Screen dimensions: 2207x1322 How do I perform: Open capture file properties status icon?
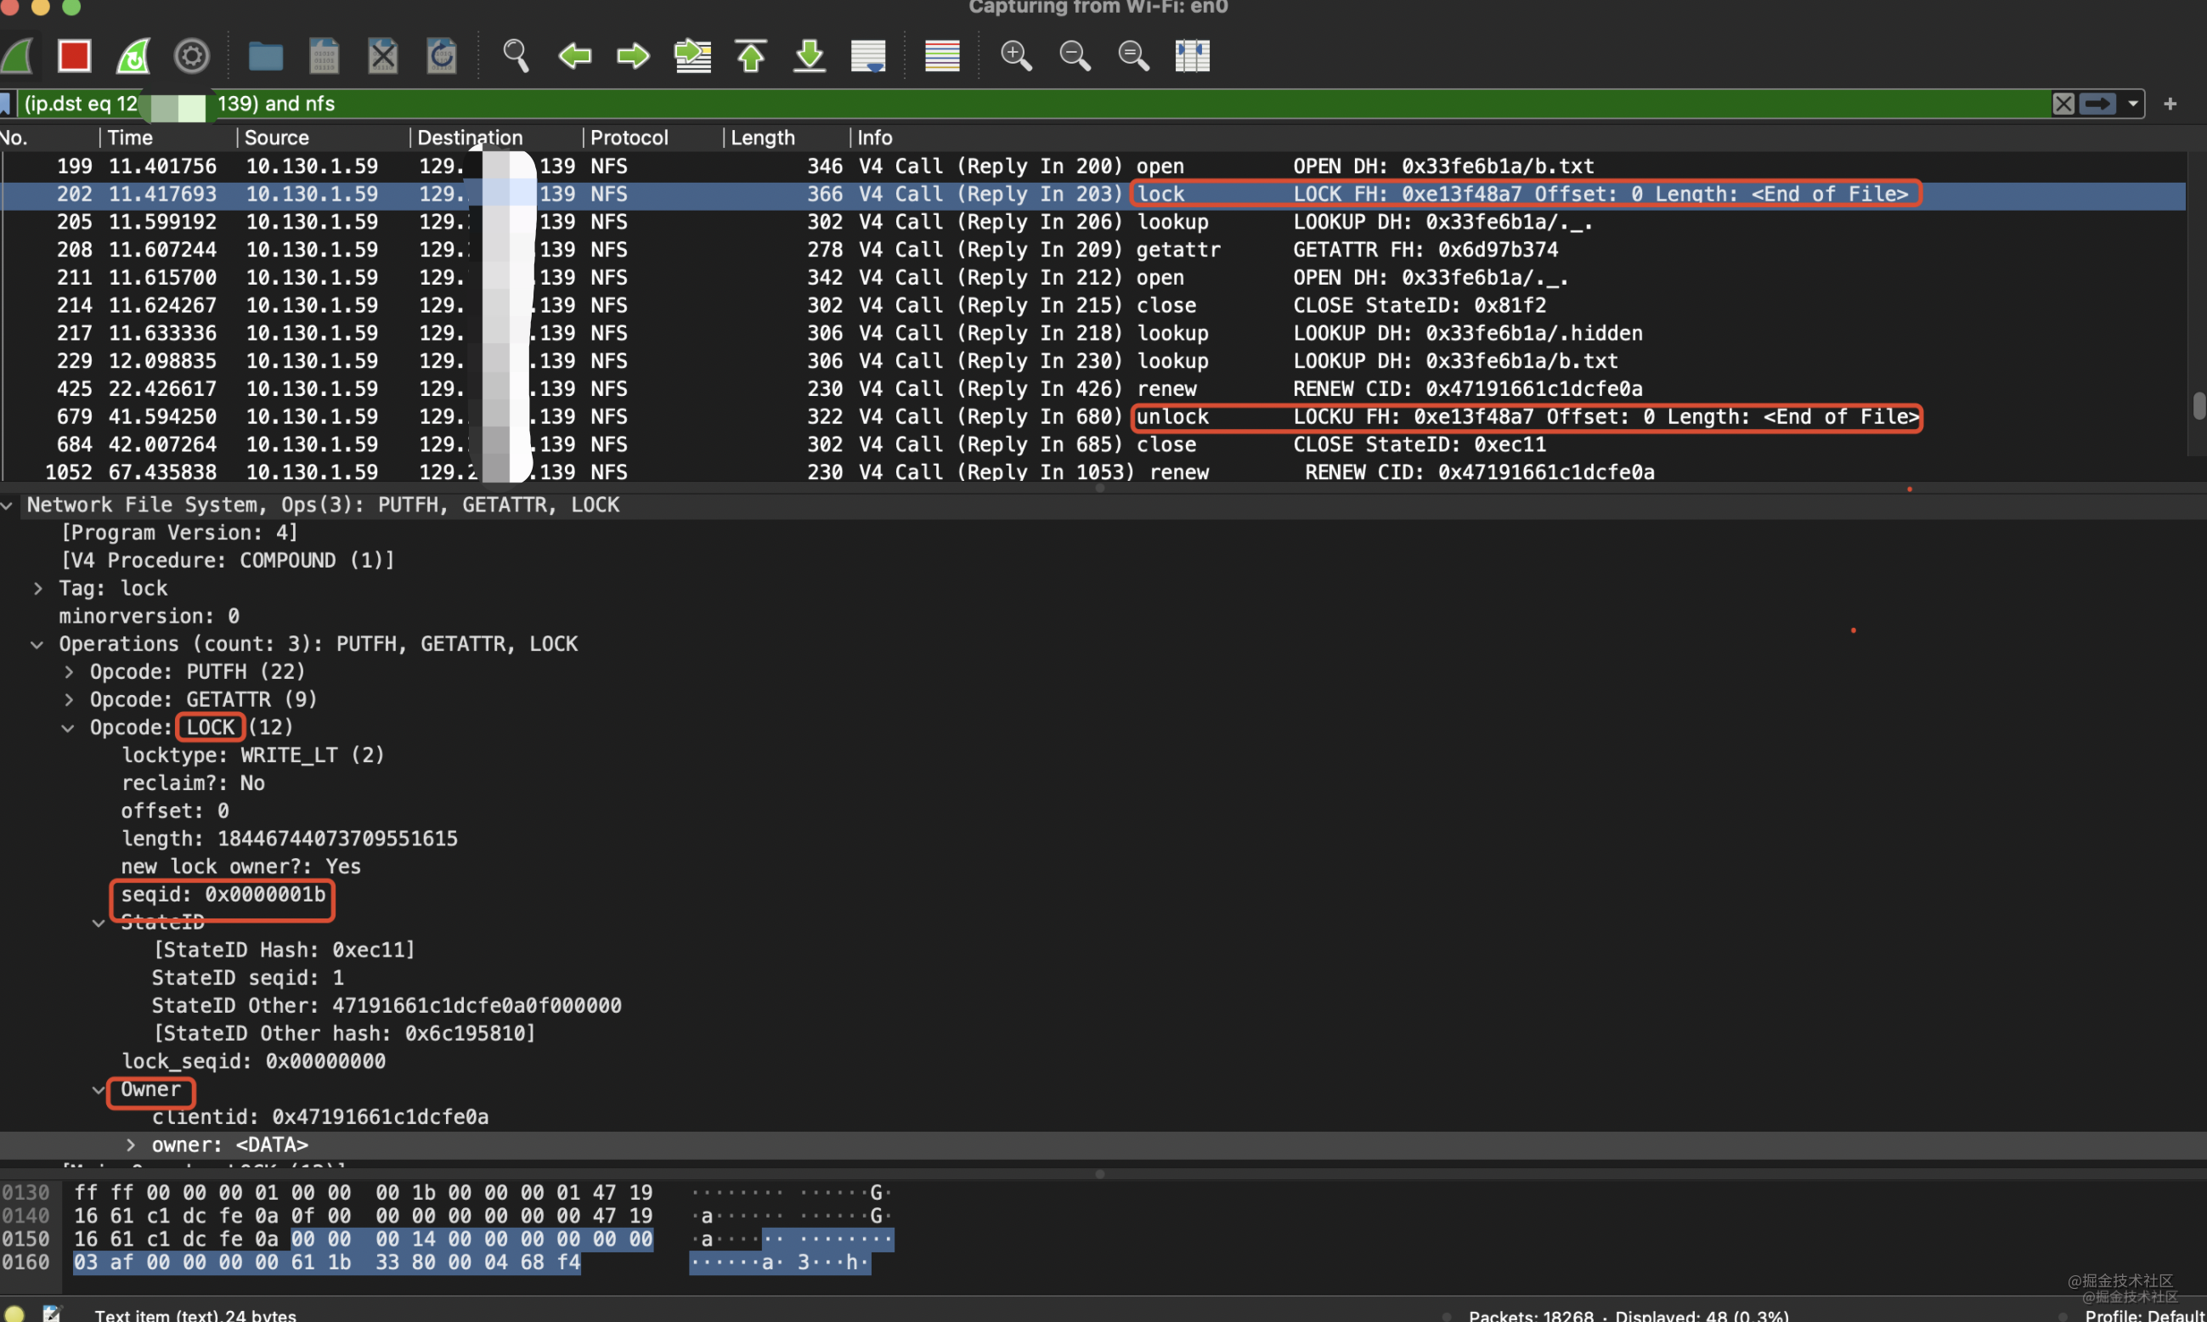point(52,1315)
